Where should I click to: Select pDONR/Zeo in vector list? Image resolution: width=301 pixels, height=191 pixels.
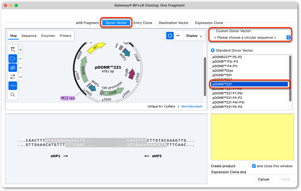point(249,70)
